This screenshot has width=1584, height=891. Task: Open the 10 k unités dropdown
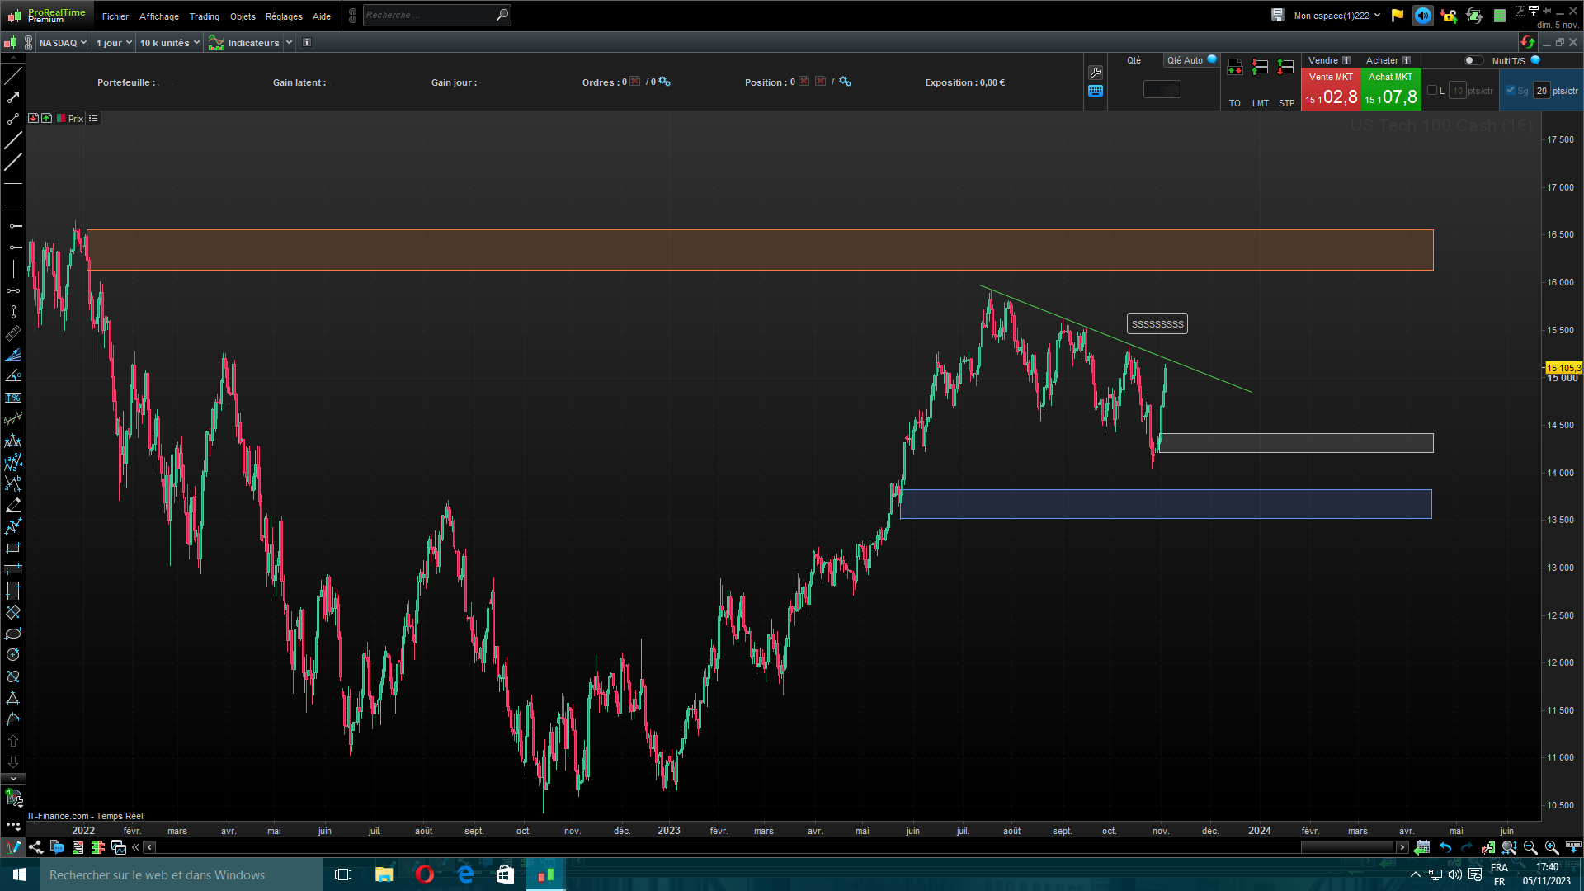tap(169, 43)
